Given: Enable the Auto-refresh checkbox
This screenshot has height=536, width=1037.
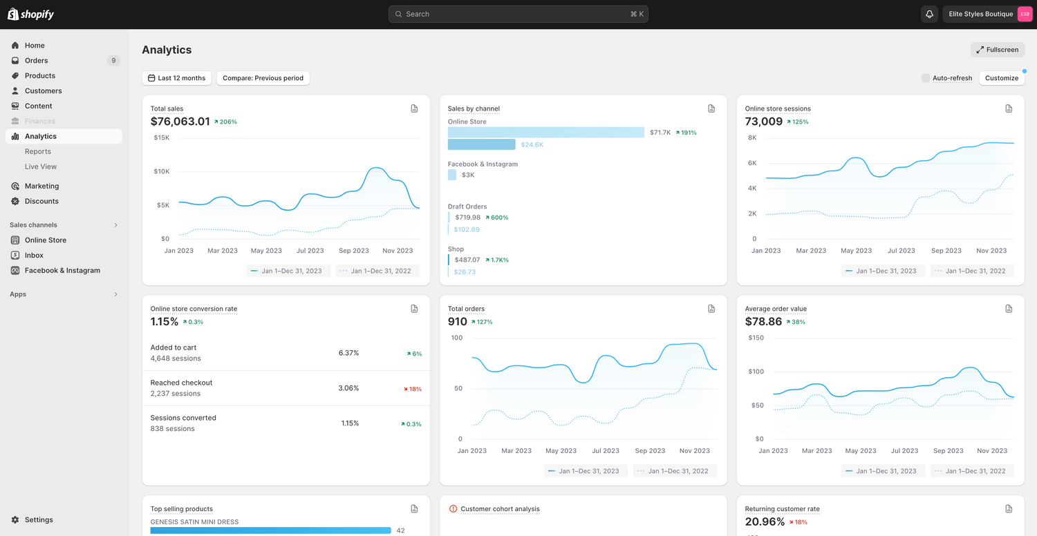Looking at the screenshot, I should click(x=926, y=78).
